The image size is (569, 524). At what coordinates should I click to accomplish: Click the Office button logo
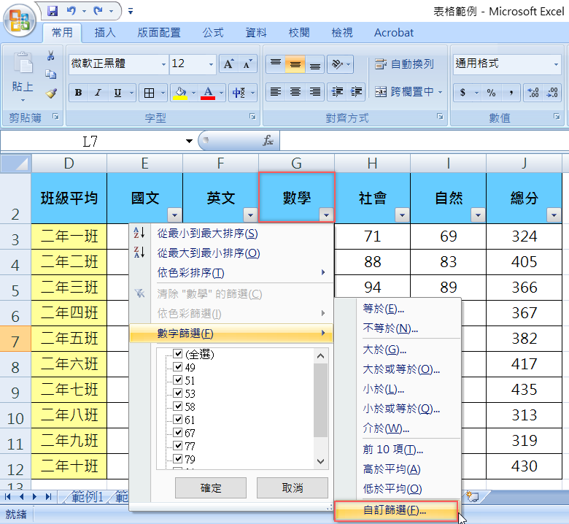pos(20,20)
